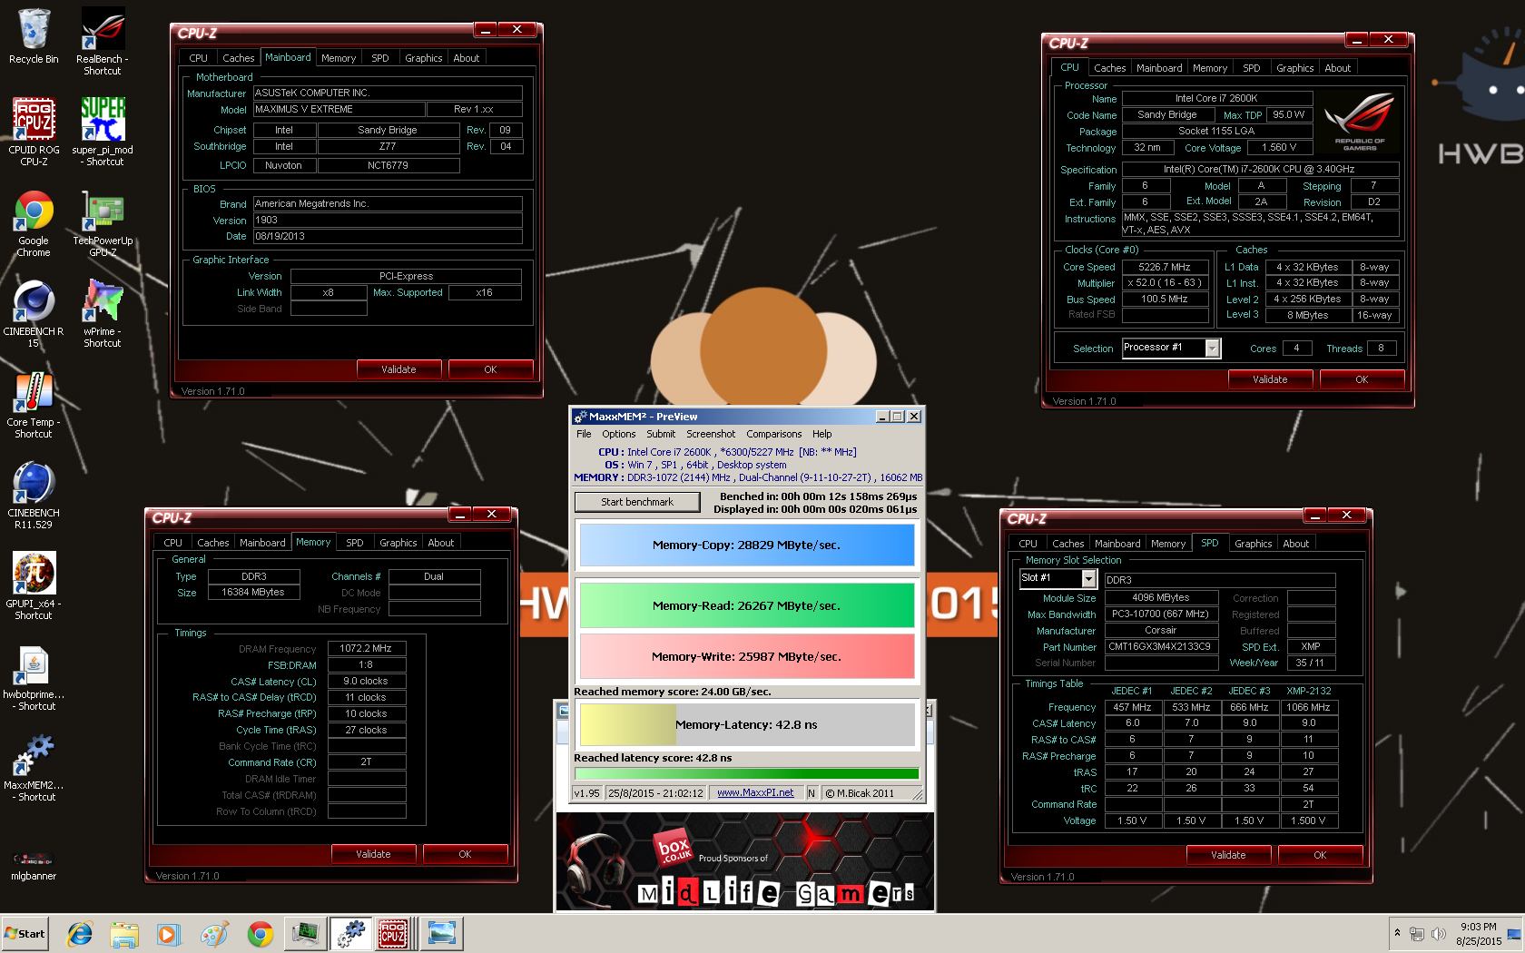Click the Memory-Copy result bar
This screenshot has height=953, width=1525.
[x=747, y=545]
